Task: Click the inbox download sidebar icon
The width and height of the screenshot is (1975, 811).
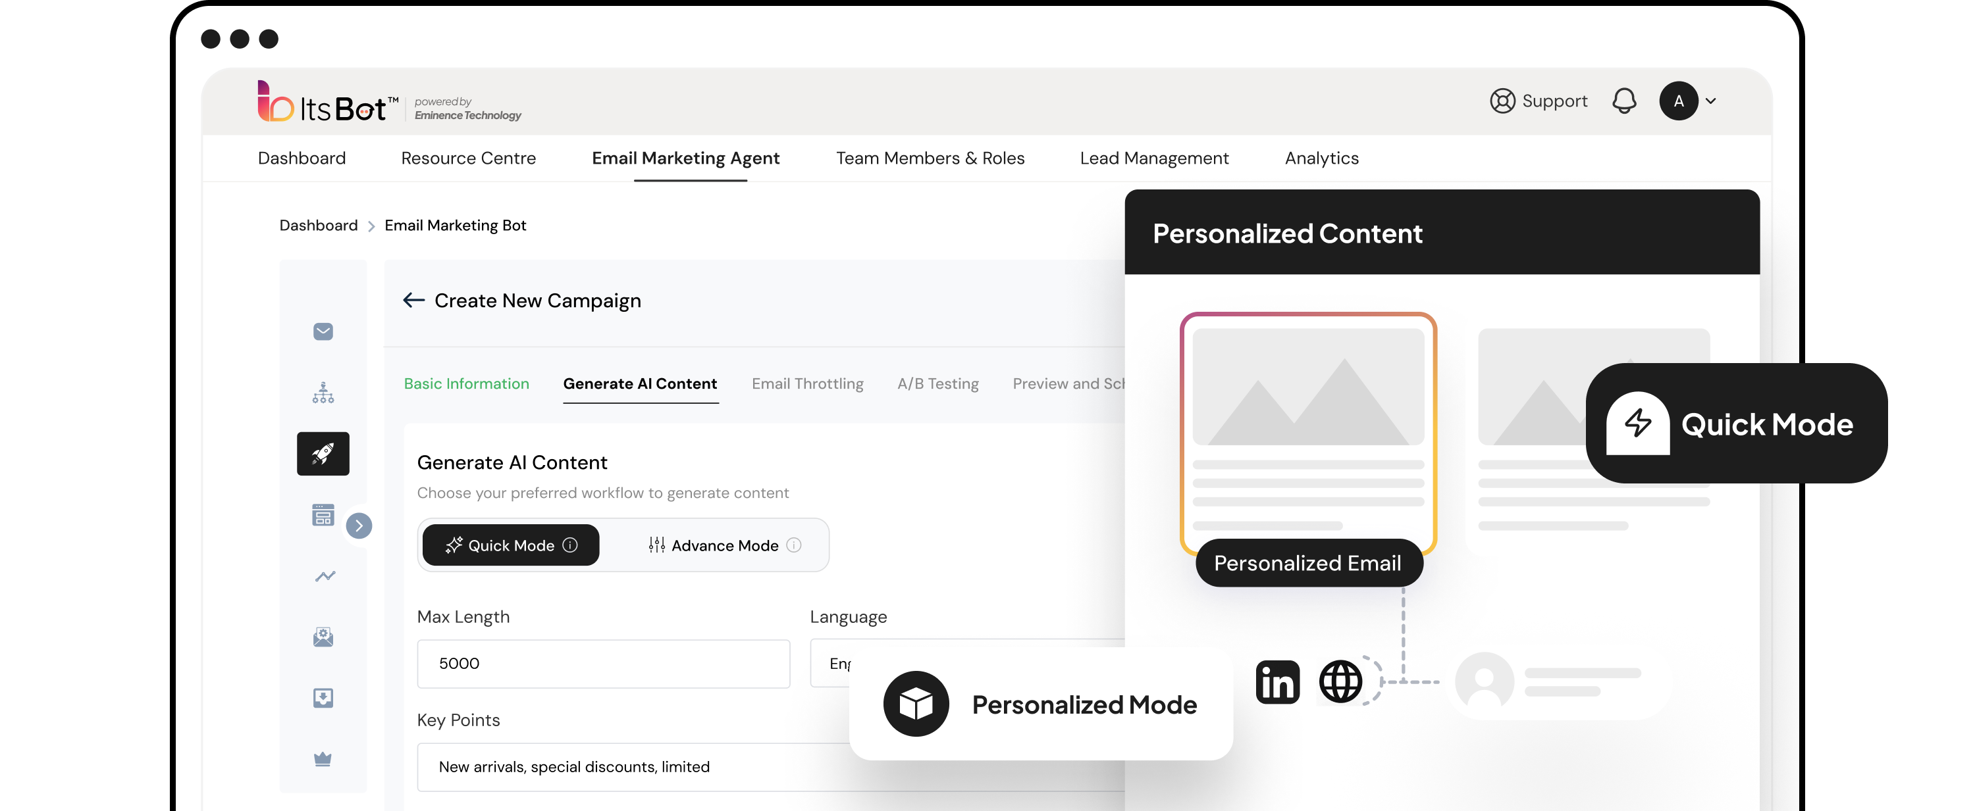Action: coord(323,698)
